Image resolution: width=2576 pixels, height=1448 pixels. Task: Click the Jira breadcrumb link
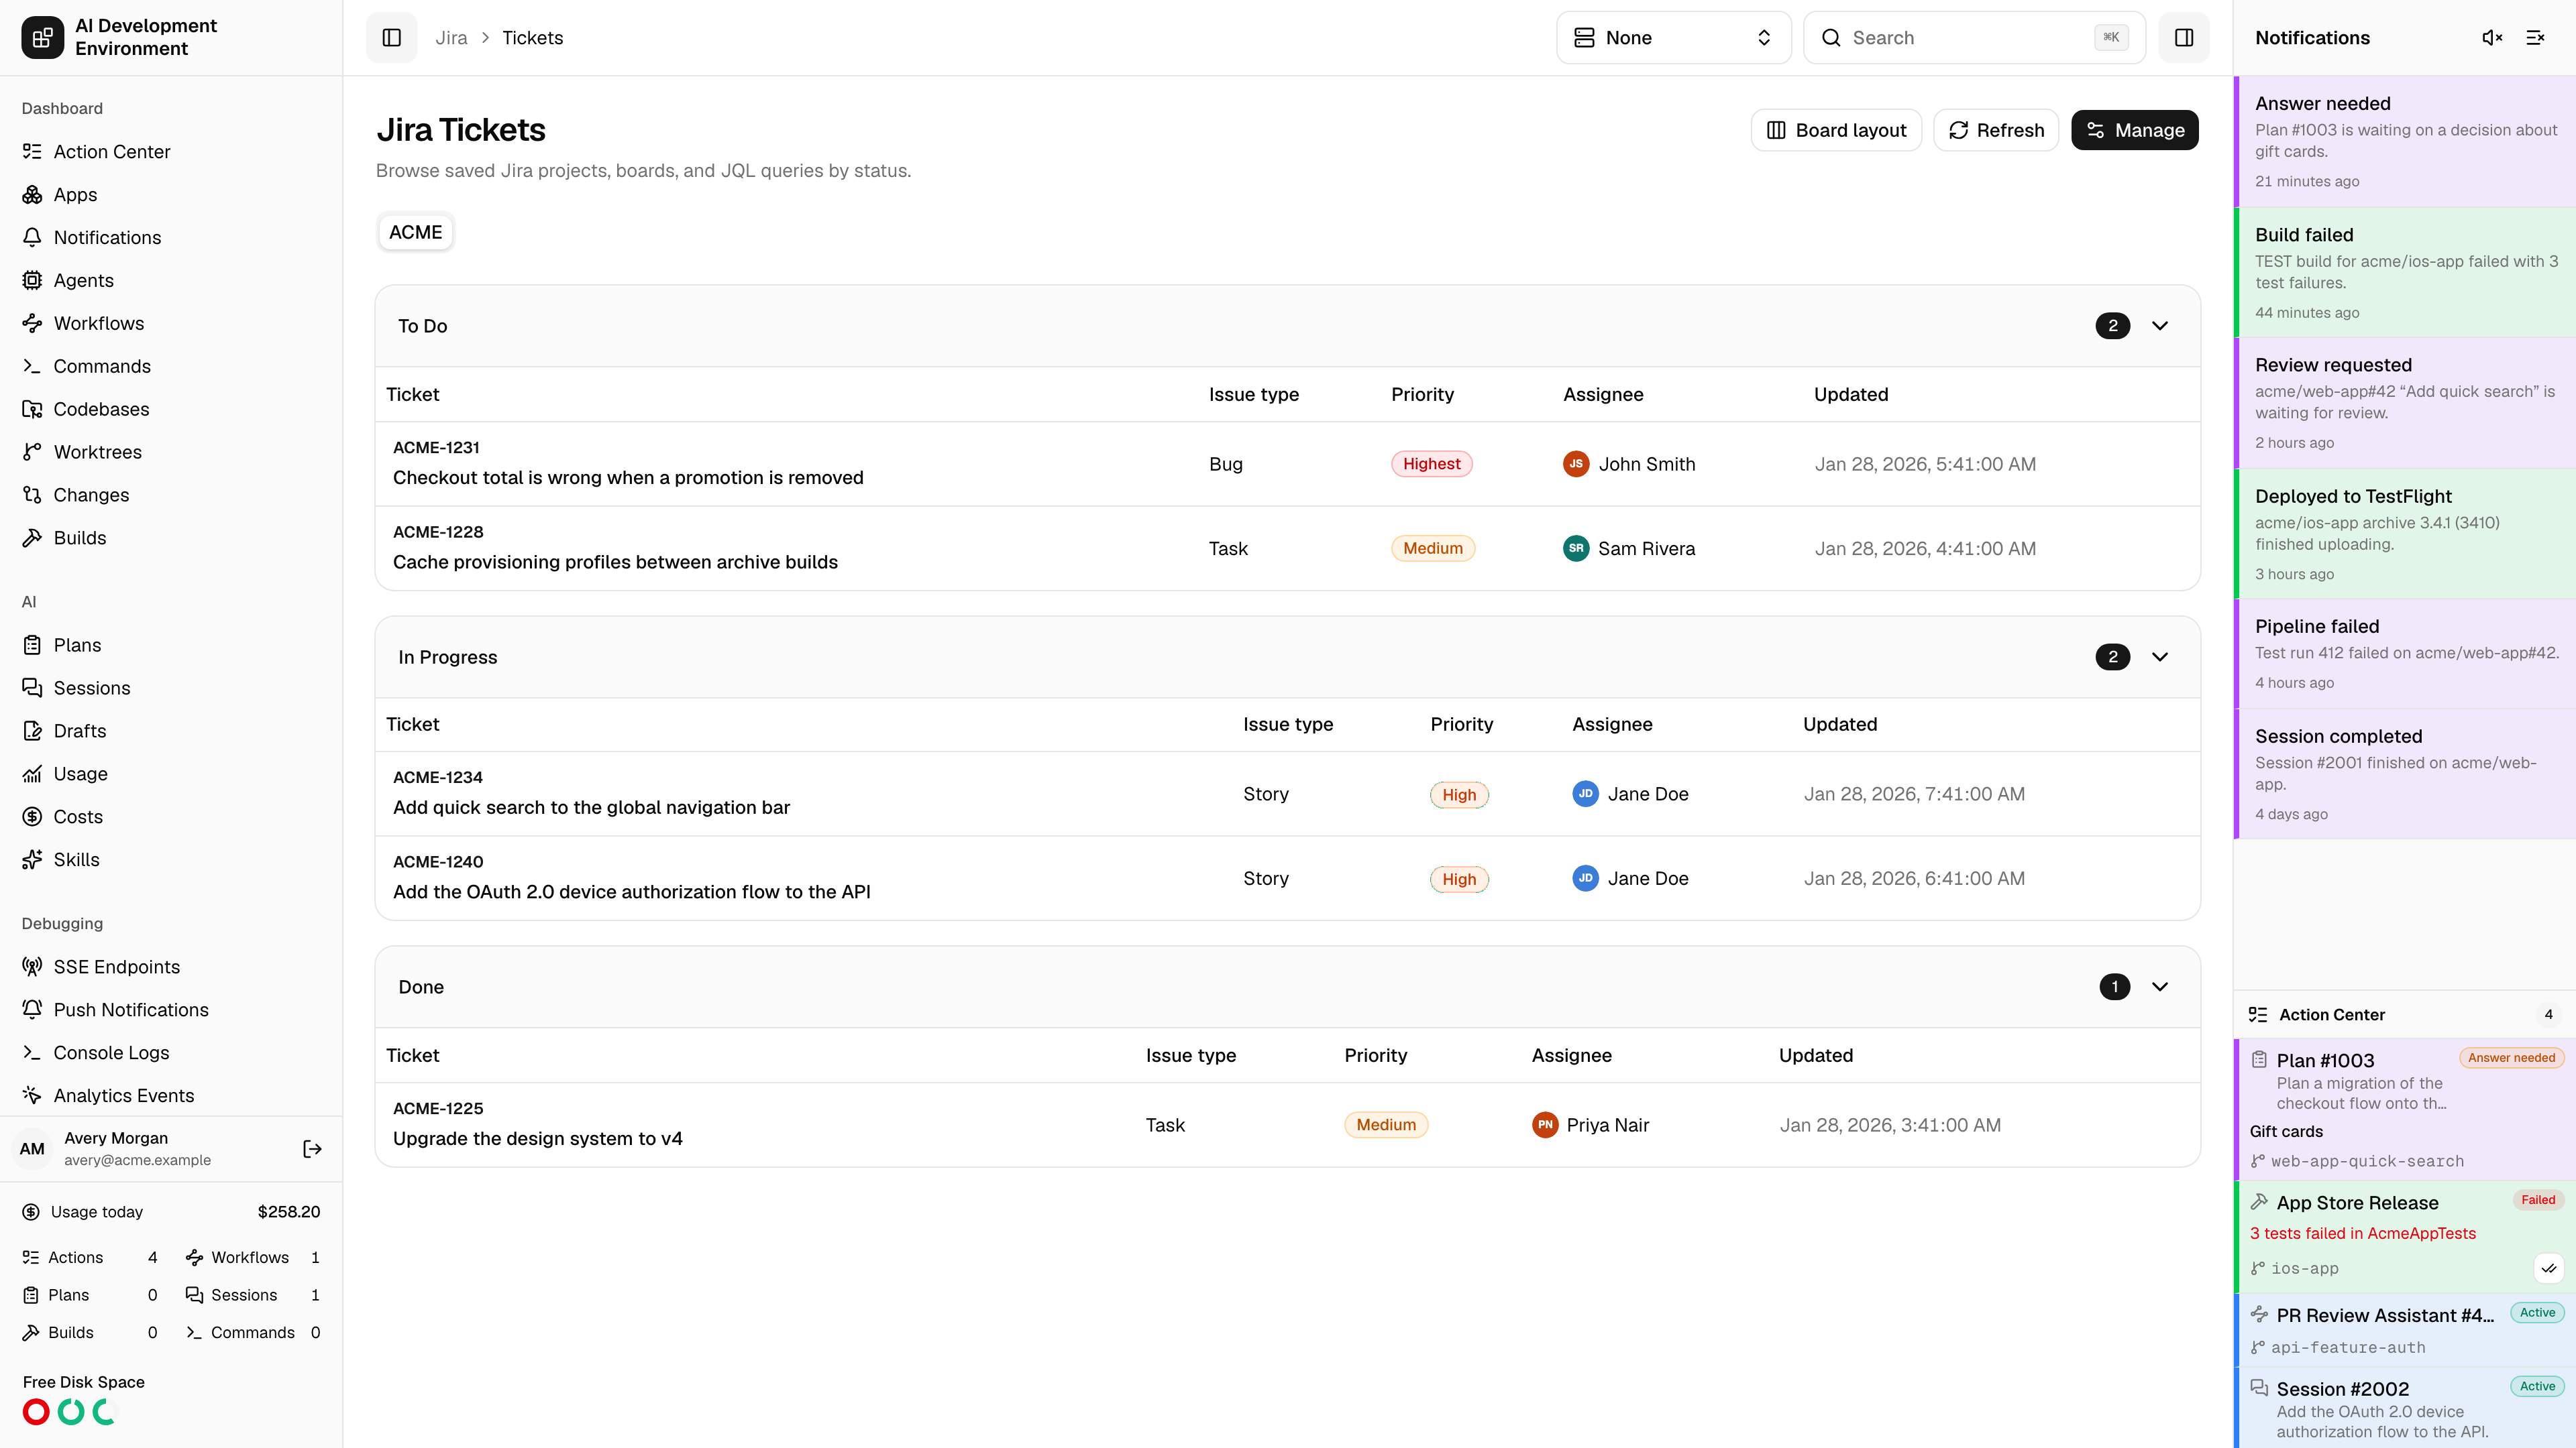click(x=451, y=38)
